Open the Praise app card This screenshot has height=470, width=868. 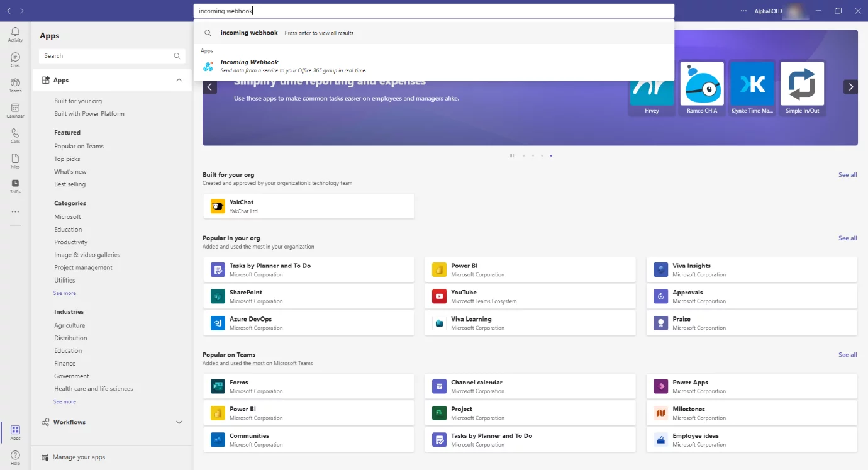coord(752,323)
